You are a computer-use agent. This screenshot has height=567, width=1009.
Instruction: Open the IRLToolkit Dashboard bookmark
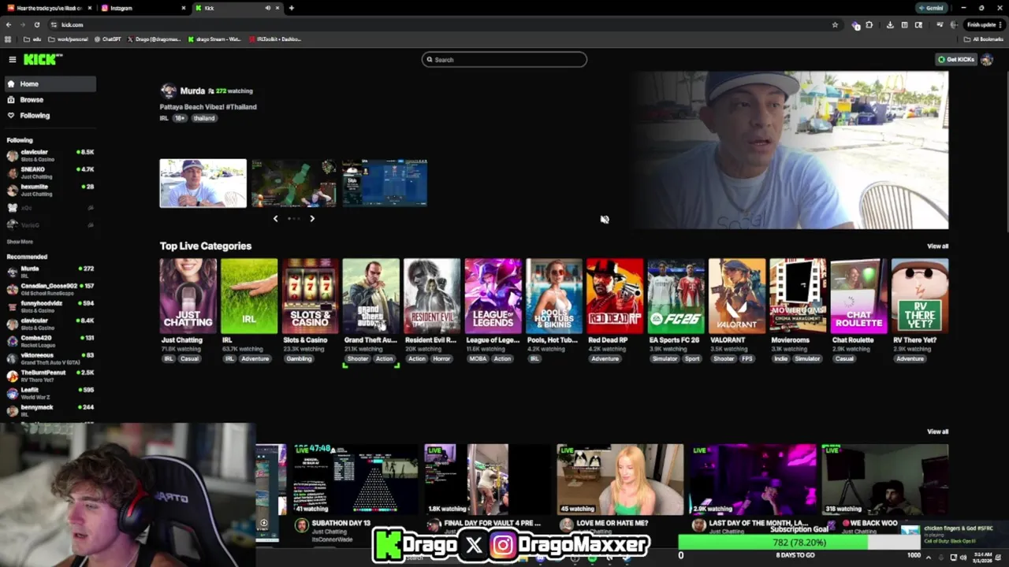(274, 39)
